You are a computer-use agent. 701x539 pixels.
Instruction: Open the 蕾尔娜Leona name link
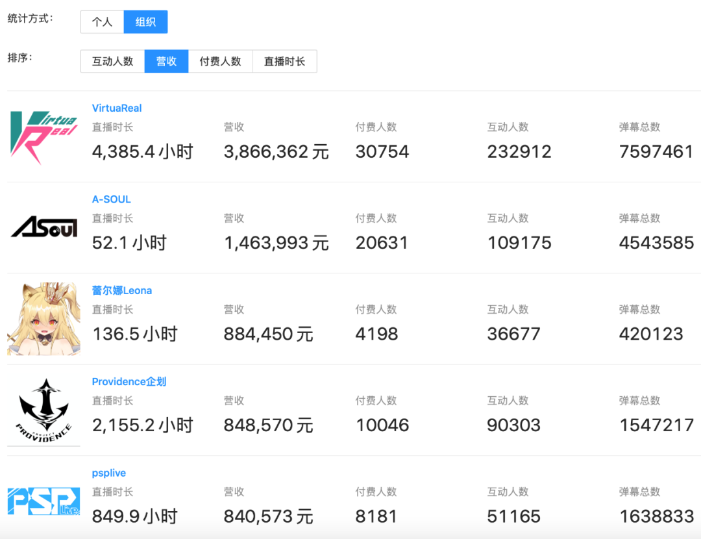pyautogui.click(x=122, y=290)
